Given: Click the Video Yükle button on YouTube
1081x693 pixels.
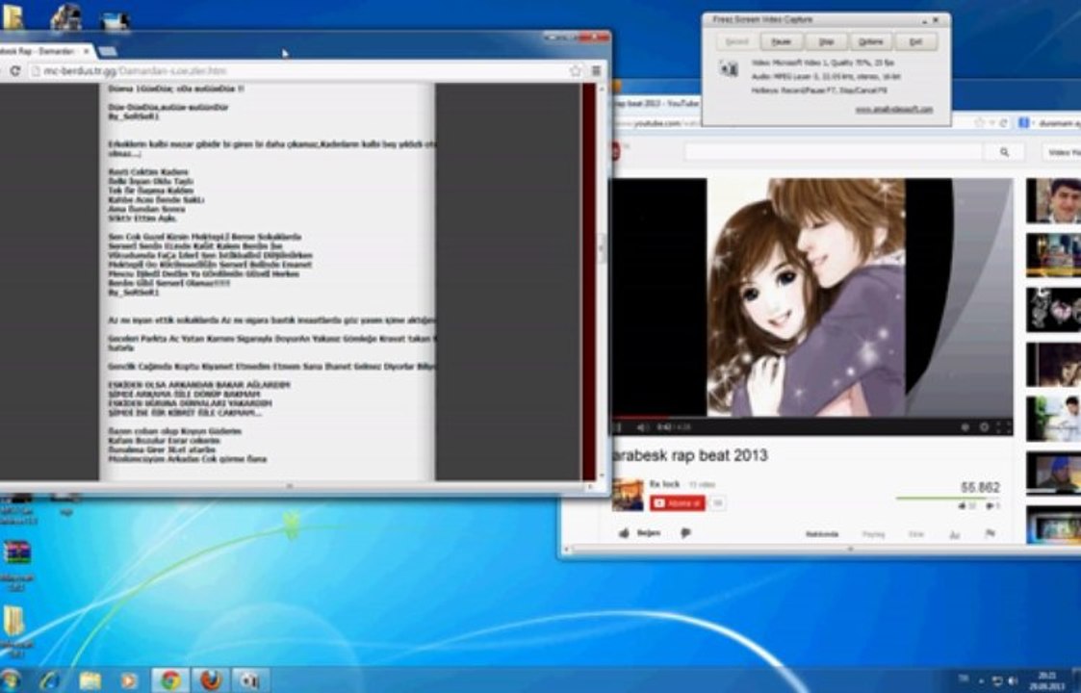Looking at the screenshot, I should pyautogui.click(x=1063, y=152).
